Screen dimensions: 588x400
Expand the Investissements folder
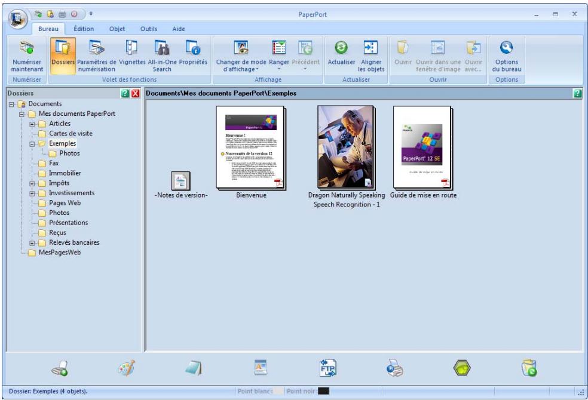(x=32, y=193)
